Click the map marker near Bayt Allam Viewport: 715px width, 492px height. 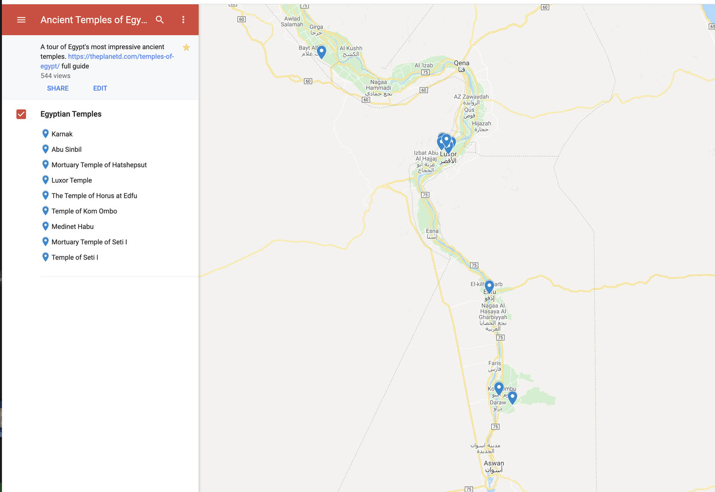(321, 51)
